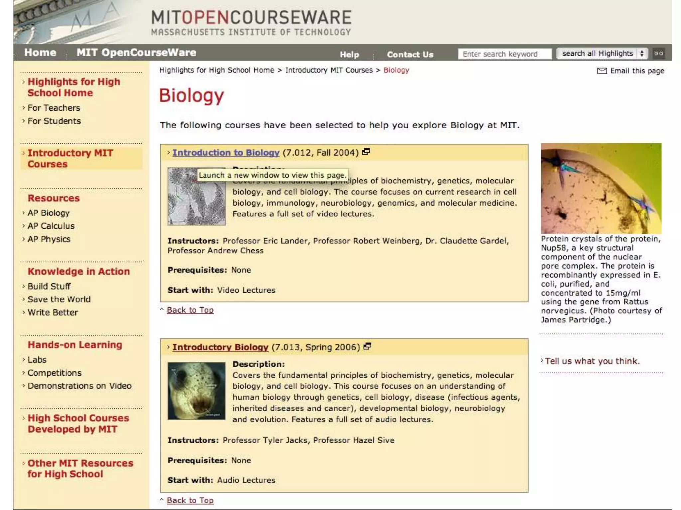Open AP Biology in Resources sidebar
This screenshot has width=681, height=510.
coord(49,213)
